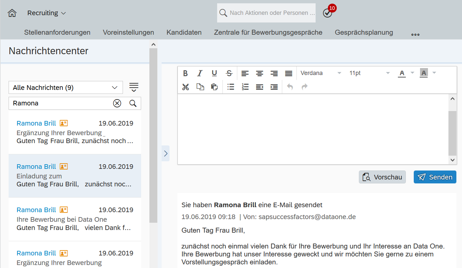Click the Vorschau button
This screenshot has width=462, height=268.
382,177
